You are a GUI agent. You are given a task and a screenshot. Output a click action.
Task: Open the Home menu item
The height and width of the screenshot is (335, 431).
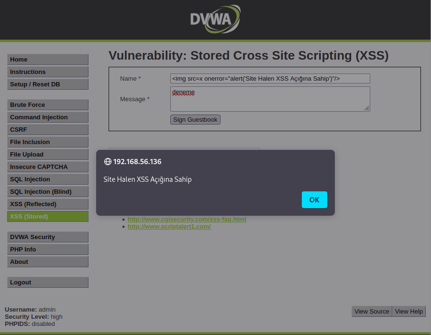click(x=48, y=60)
